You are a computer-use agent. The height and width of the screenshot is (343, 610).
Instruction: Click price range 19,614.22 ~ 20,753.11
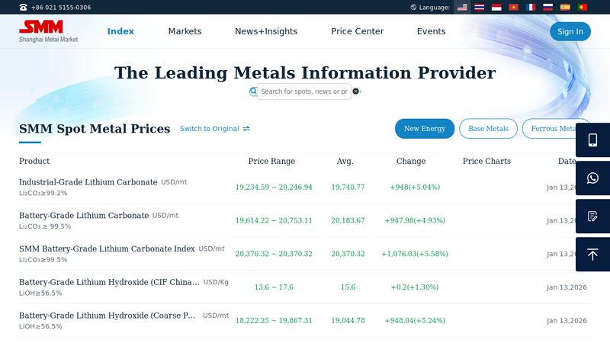pyautogui.click(x=274, y=220)
